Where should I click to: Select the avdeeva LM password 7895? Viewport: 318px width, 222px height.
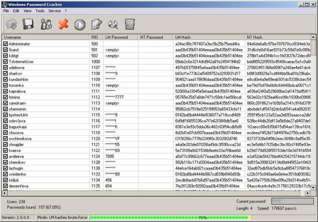109,156
